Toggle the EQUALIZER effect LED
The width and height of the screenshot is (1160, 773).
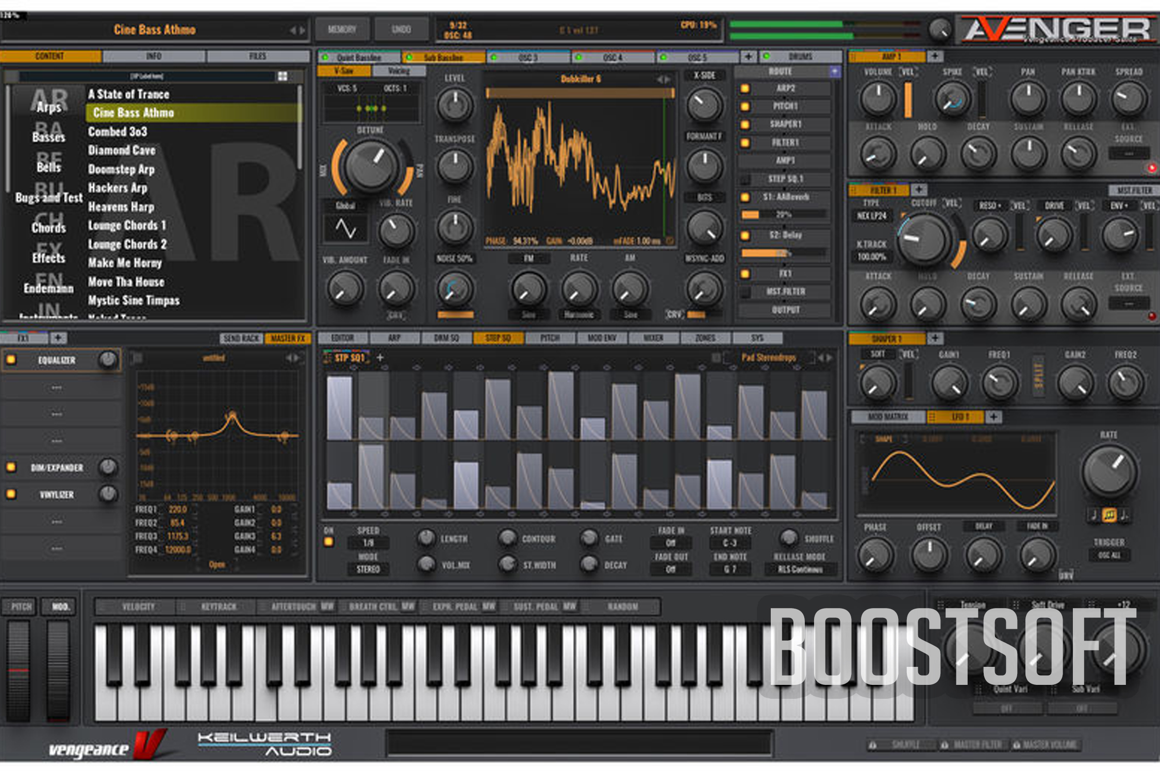click(11, 360)
